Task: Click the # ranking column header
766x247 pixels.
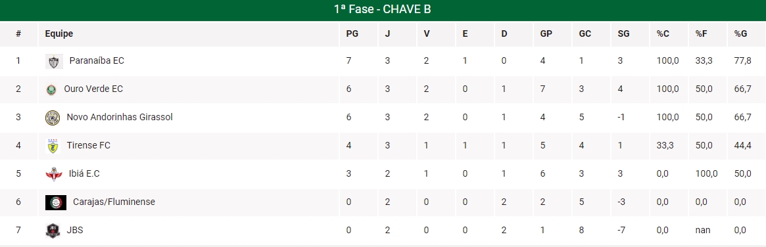Action: tap(18, 34)
